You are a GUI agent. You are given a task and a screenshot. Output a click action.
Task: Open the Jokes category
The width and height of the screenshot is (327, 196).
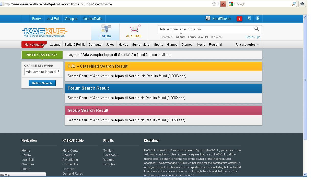click(x=110, y=44)
